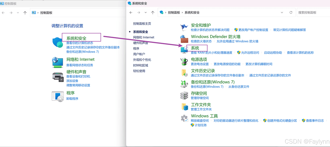Click the 文件历史记录 folder icon
The height and width of the screenshot is (147, 330).
point(184,73)
